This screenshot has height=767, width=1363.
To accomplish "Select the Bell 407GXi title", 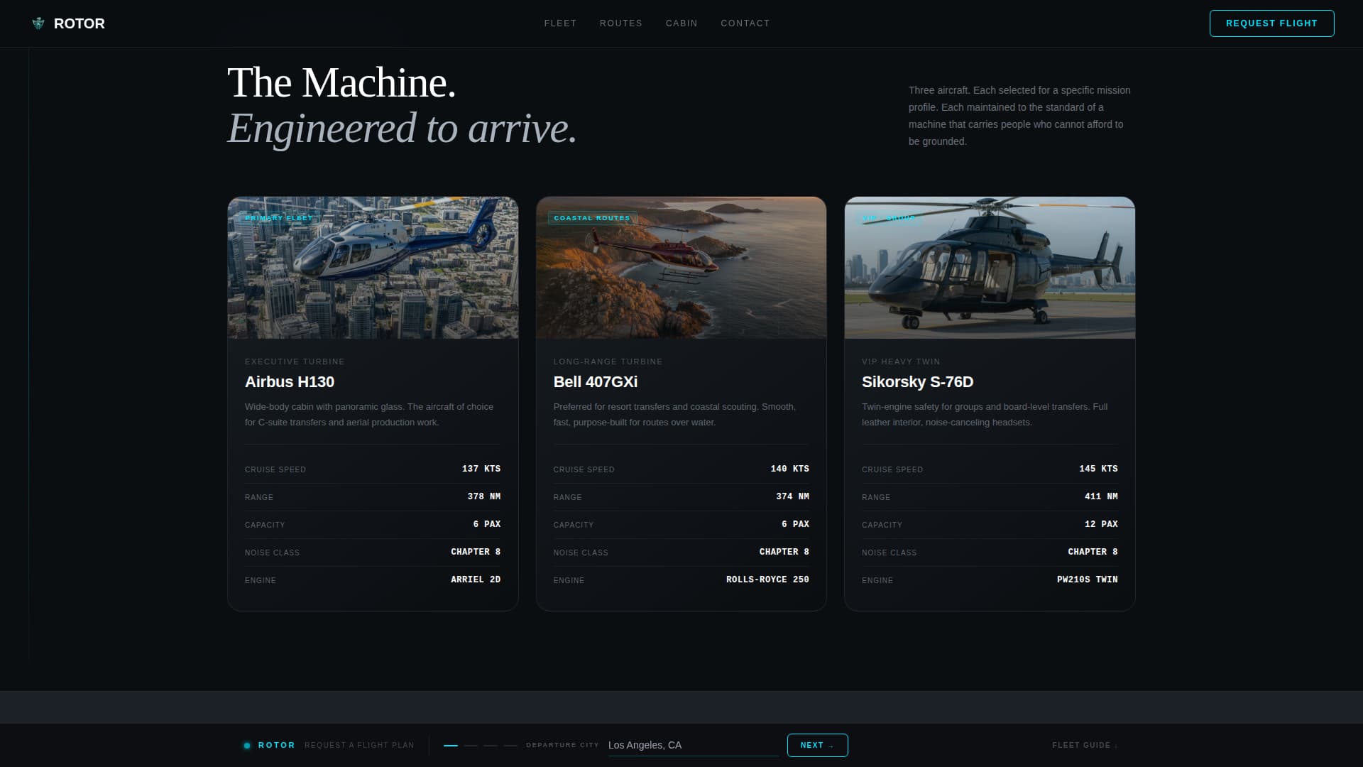I will click(596, 382).
